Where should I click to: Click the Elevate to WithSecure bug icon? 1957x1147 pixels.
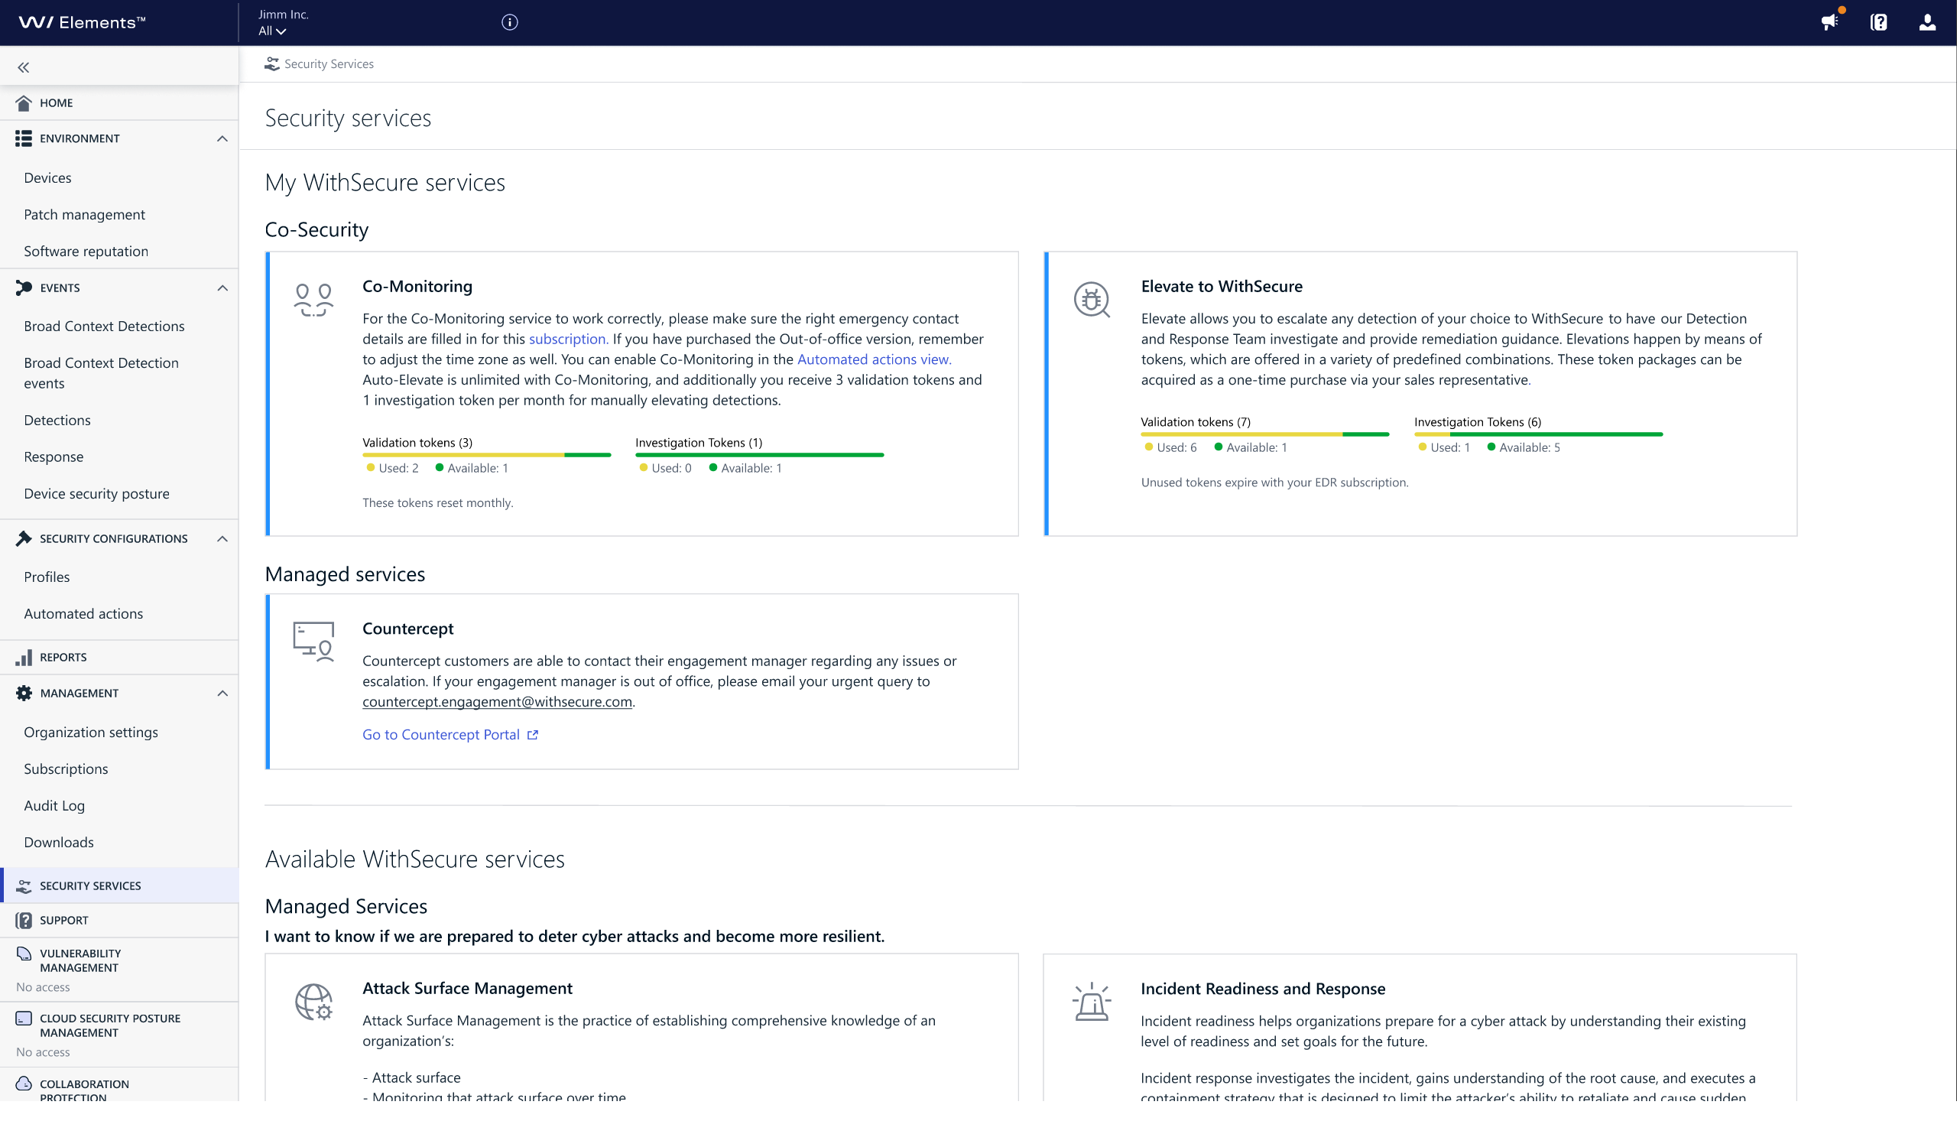1092,300
